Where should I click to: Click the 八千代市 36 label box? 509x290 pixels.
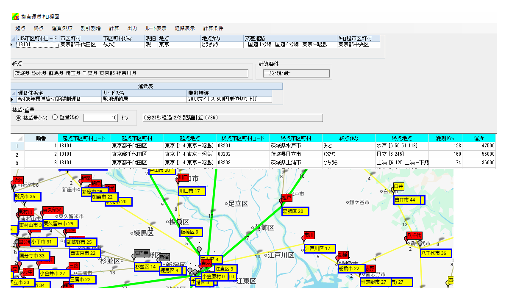pyautogui.click(x=435, y=254)
